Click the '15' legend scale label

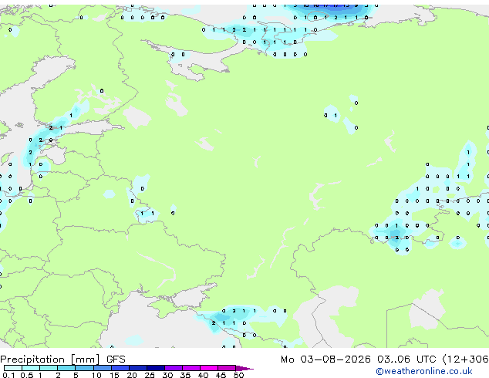pos(114,375)
